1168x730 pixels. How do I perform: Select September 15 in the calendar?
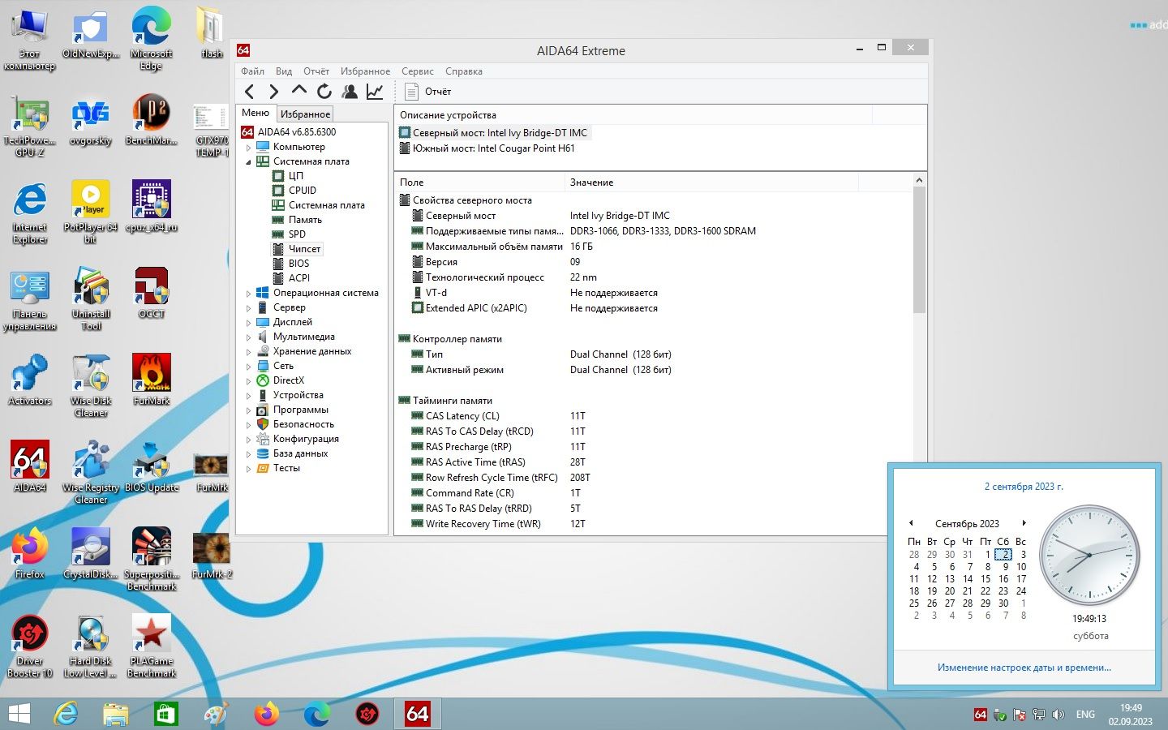coord(985,579)
